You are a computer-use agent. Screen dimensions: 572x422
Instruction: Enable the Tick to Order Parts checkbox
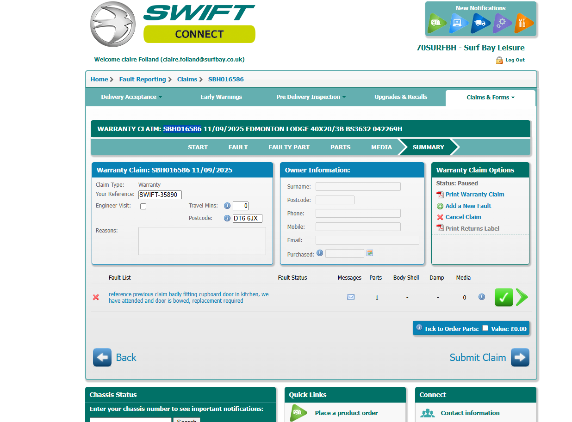click(x=485, y=328)
